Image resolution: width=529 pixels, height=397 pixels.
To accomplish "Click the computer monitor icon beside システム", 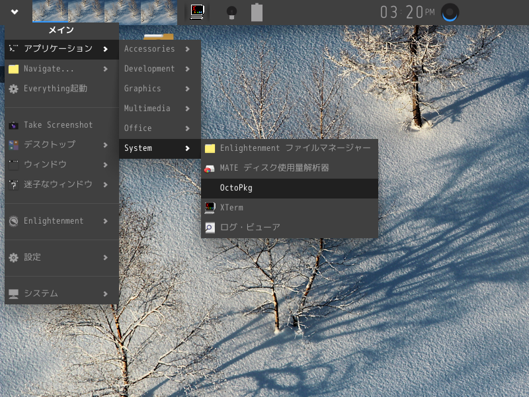I will pos(13,294).
